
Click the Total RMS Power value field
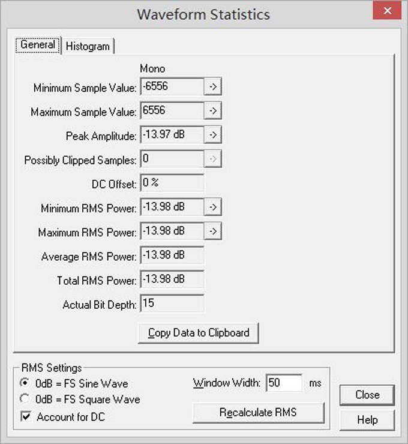click(x=172, y=279)
